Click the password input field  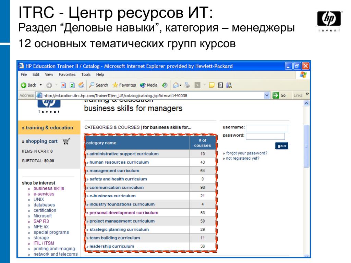pos(265,136)
